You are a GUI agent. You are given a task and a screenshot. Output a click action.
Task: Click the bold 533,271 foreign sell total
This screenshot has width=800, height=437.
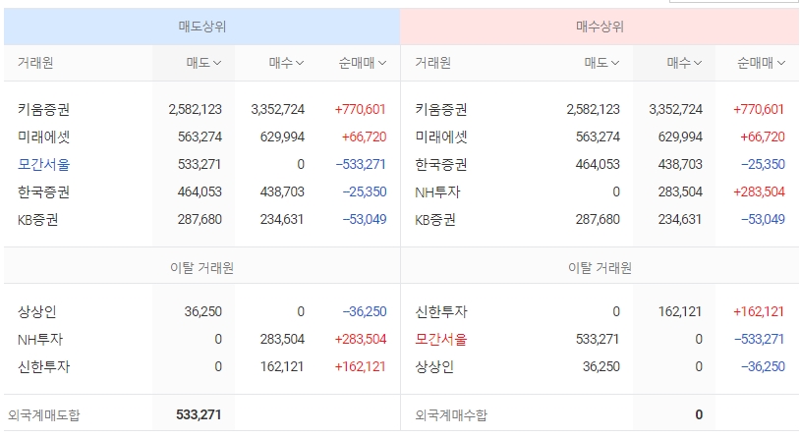pos(199,414)
